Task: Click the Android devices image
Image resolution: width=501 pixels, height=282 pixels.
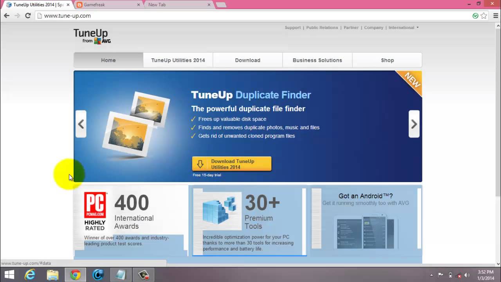Action: coord(366,231)
